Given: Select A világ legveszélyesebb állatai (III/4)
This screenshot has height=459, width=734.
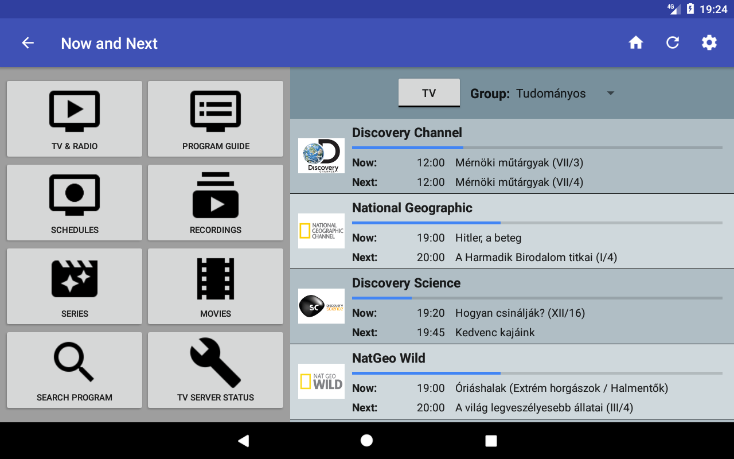Looking at the screenshot, I should coord(544,408).
